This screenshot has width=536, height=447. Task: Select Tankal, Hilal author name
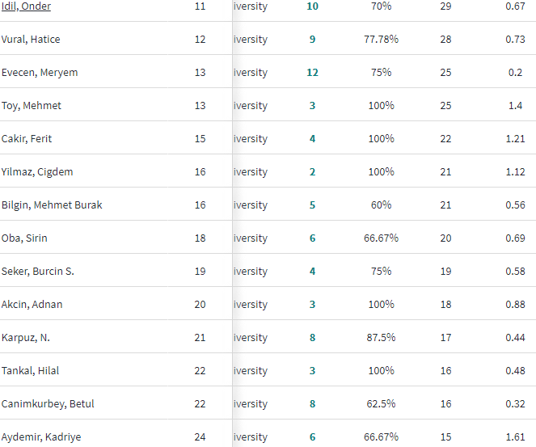point(31,371)
